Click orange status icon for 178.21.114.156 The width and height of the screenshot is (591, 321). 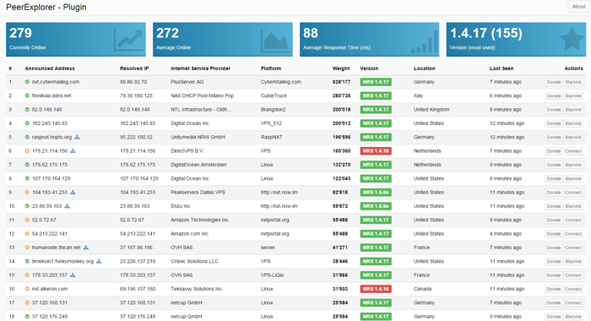coord(27,151)
